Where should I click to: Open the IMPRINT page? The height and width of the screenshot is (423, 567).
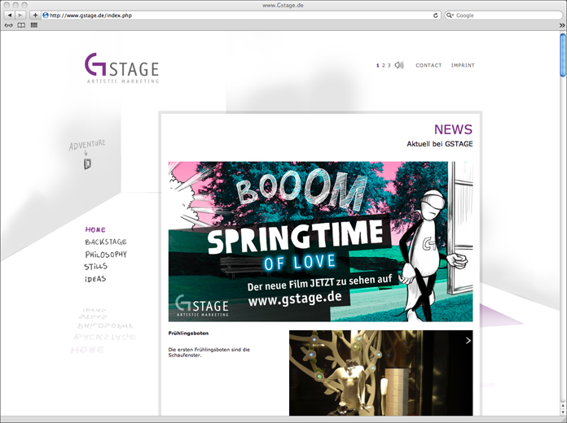tap(463, 65)
